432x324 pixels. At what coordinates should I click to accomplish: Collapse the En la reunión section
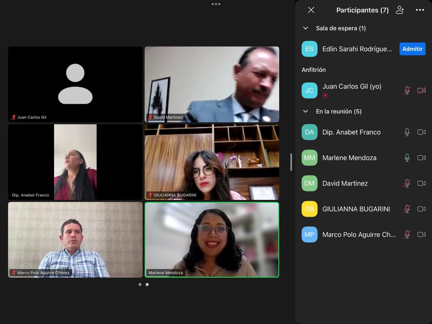[x=306, y=111]
